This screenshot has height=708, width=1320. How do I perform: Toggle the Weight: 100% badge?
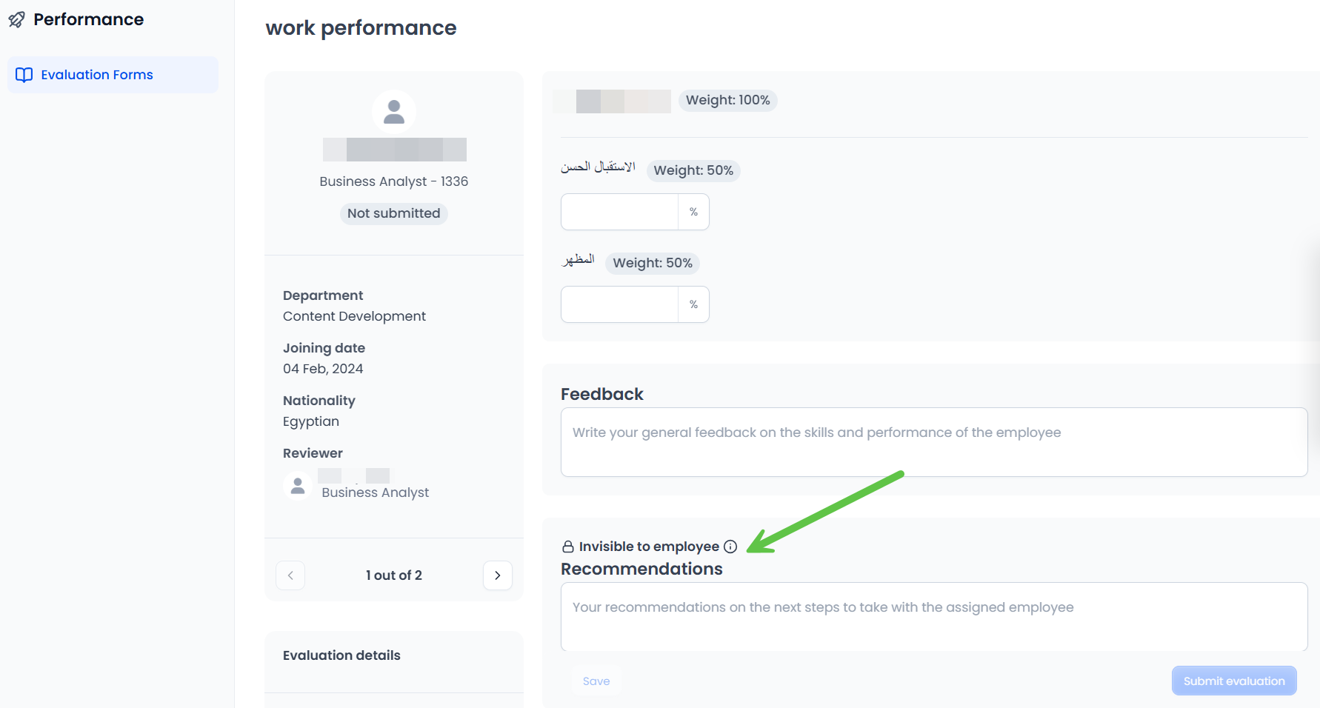click(727, 100)
